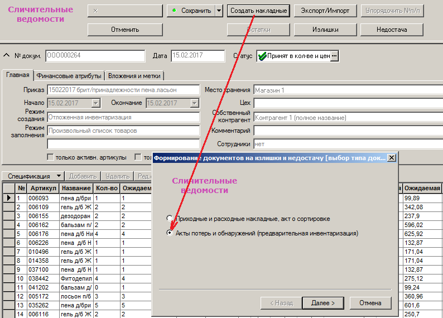
Task: Click the expected value 360,96
Action: 422,296
